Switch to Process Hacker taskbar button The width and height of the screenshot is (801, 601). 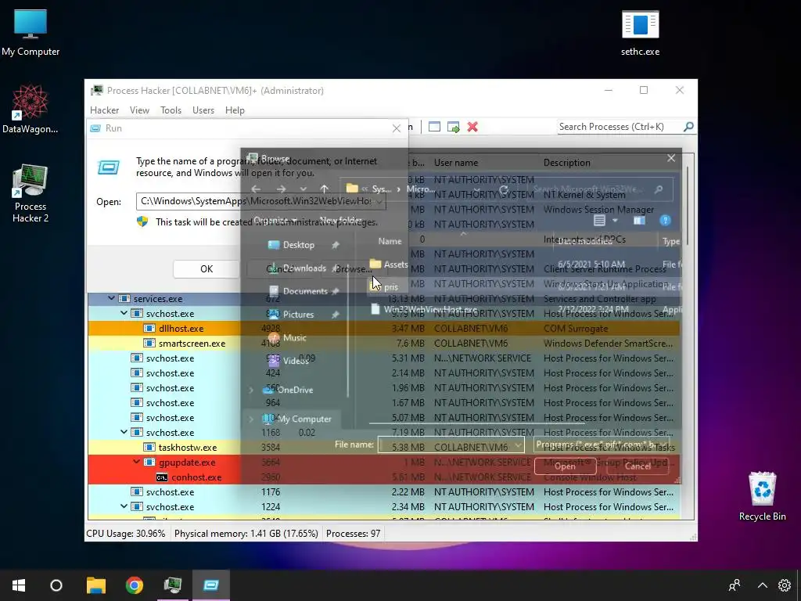coord(173,585)
